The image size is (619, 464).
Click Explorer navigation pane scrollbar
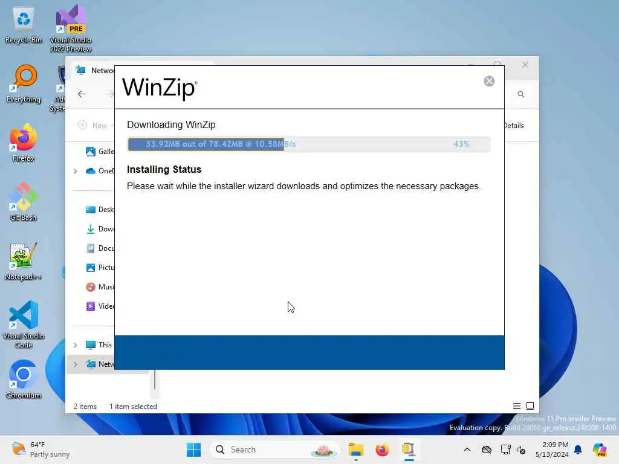[x=155, y=379]
